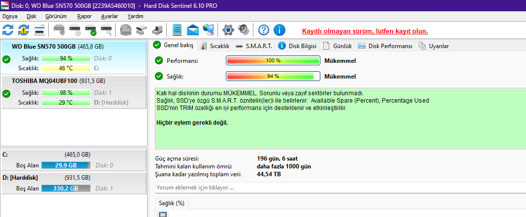Viewport: 526px width, 217px height.
Task: Switch to the Sıcaklık tab
Action: coord(215,46)
